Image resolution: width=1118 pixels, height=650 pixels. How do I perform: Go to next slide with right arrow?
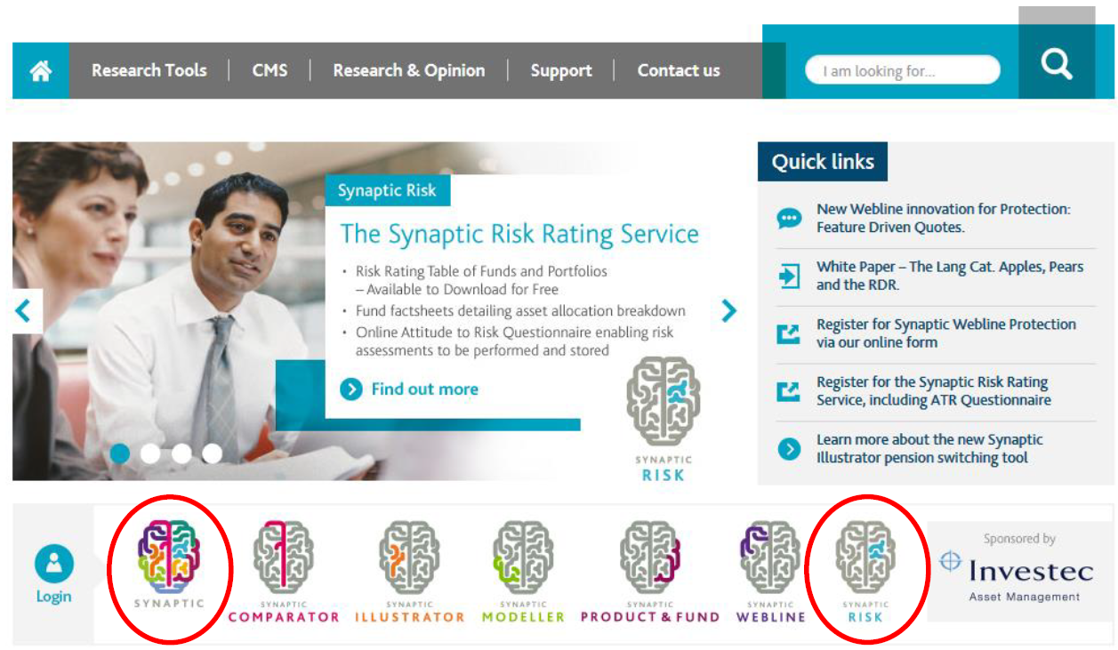pyautogui.click(x=729, y=309)
